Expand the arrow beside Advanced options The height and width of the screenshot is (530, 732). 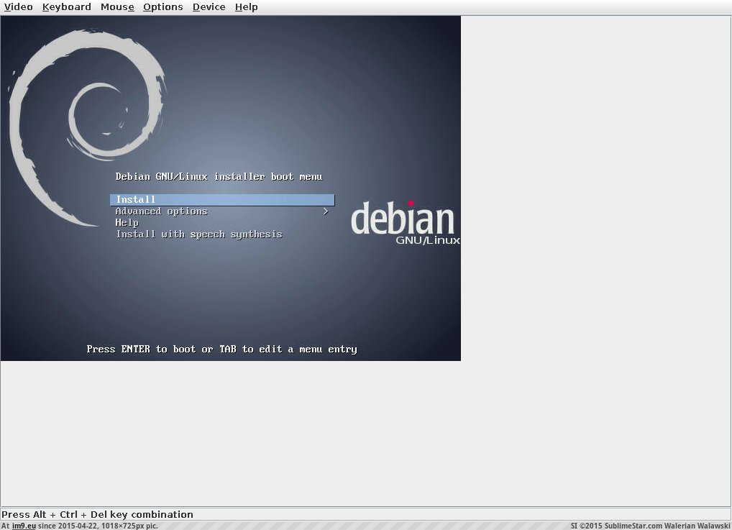click(x=326, y=211)
